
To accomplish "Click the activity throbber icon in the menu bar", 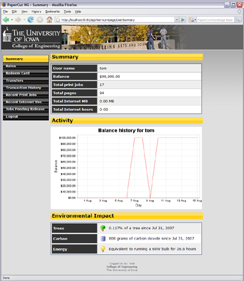I will point(239,12).
